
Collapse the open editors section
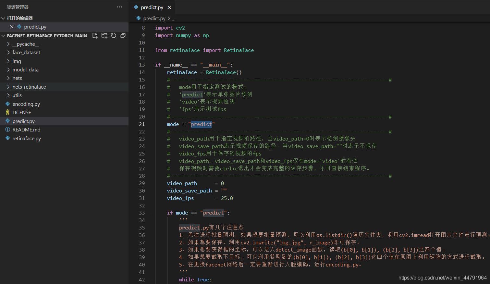pyautogui.click(x=3, y=19)
